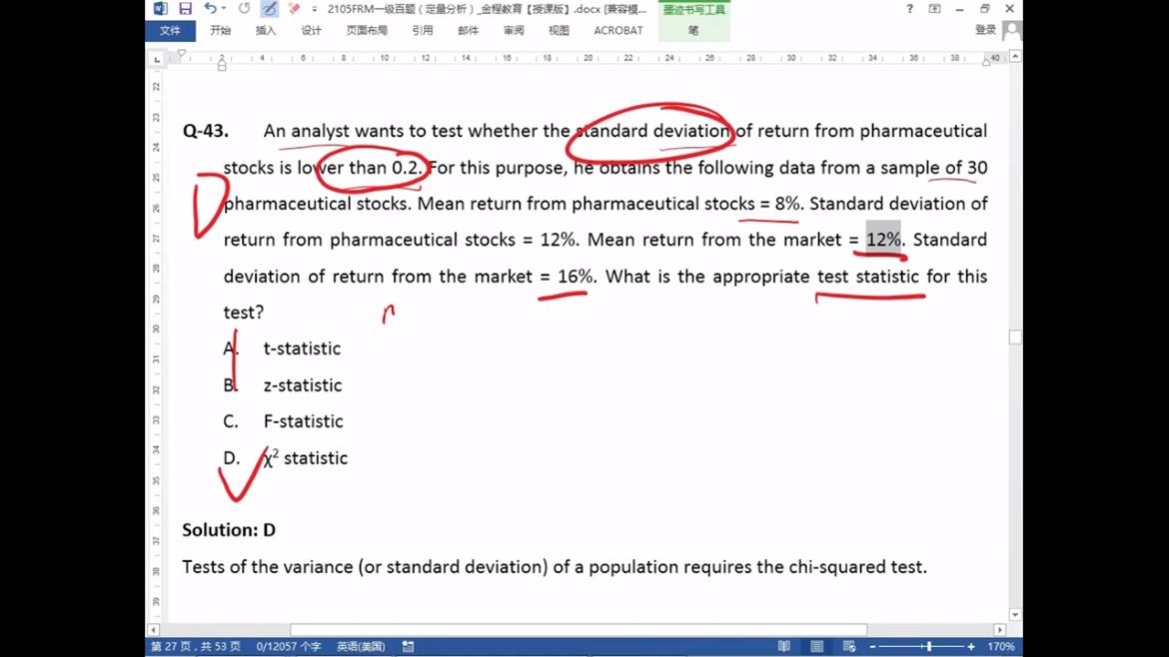Open Ribbon Display Options button
Image resolution: width=1169 pixels, height=657 pixels.
935,9
